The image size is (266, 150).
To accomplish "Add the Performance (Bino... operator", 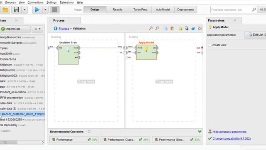I will point(177,140).
